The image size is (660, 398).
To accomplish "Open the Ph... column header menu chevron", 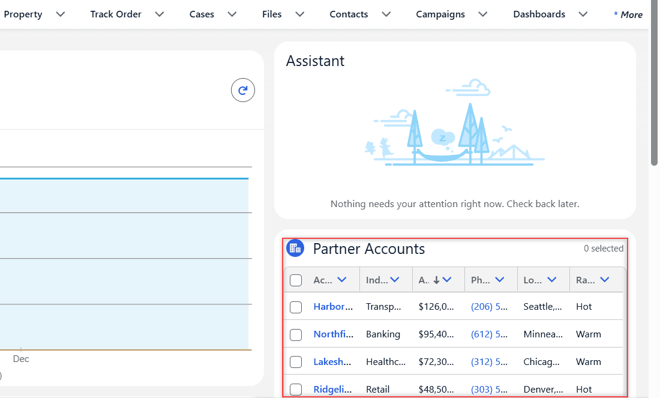I will [500, 280].
